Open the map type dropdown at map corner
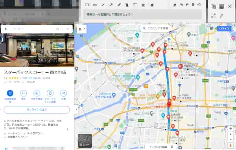236x150 pixels. click(x=82, y=29)
